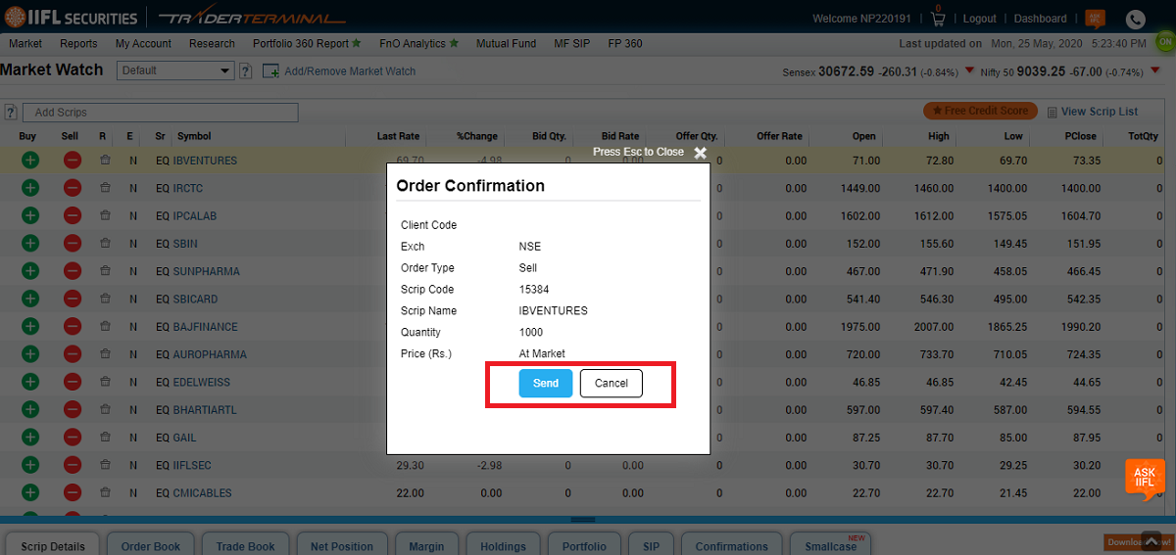Click the Sell minus icon for CMICABLES
The height and width of the screenshot is (555, 1176).
coord(72,493)
